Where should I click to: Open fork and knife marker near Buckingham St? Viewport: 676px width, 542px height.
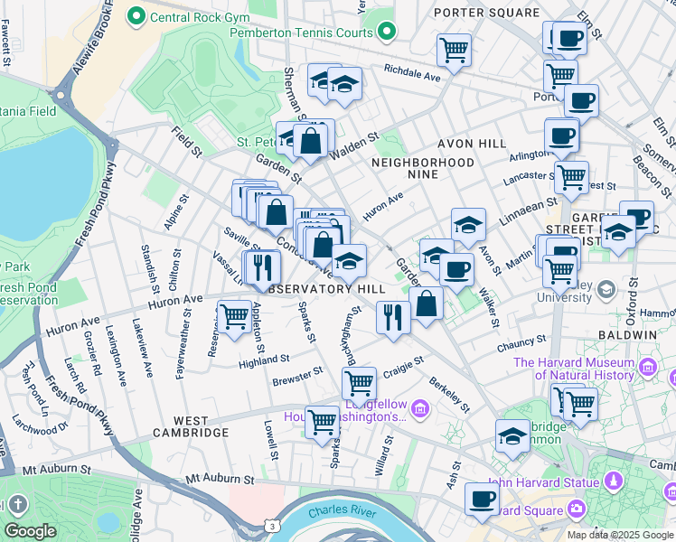(393, 318)
